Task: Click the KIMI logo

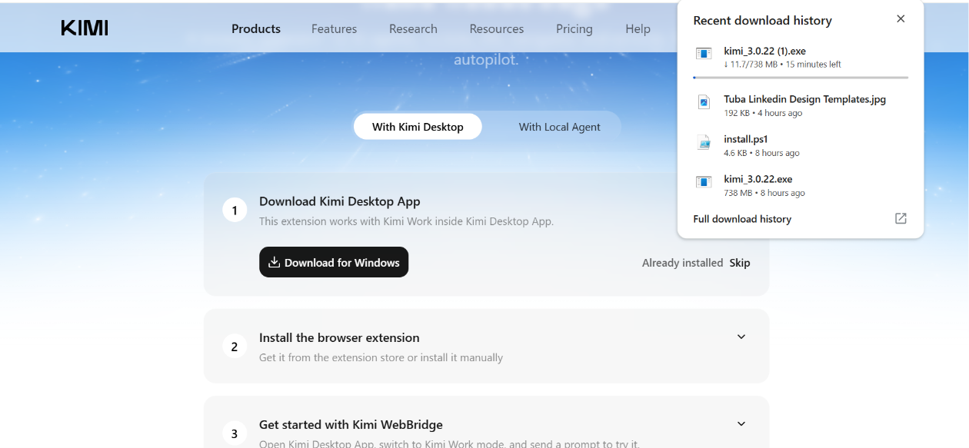Action: (x=85, y=28)
